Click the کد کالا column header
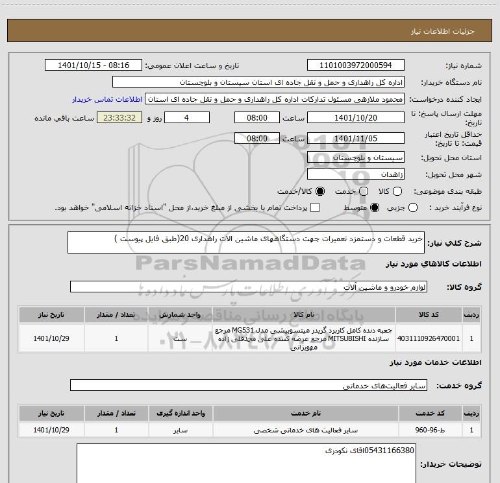This screenshot has width=500, height=483. tap(429, 314)
